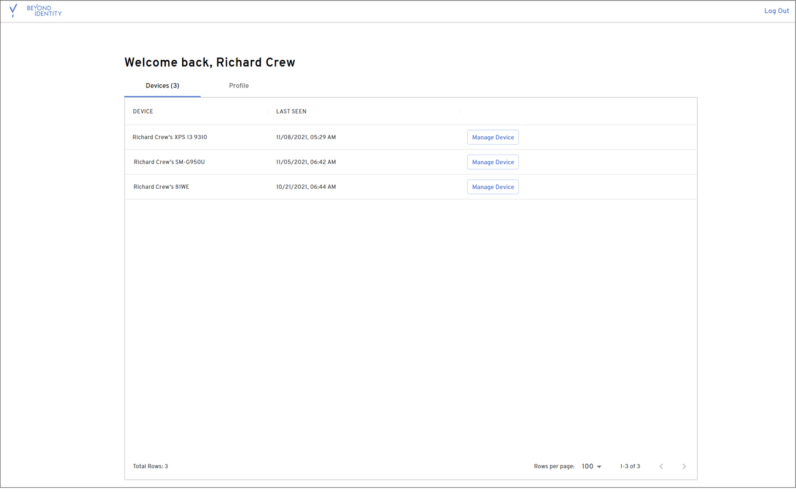Click the Total Rows: 3 label
Image resolution: width=796 pixels, height=494 pixels.
click(150, 467)
